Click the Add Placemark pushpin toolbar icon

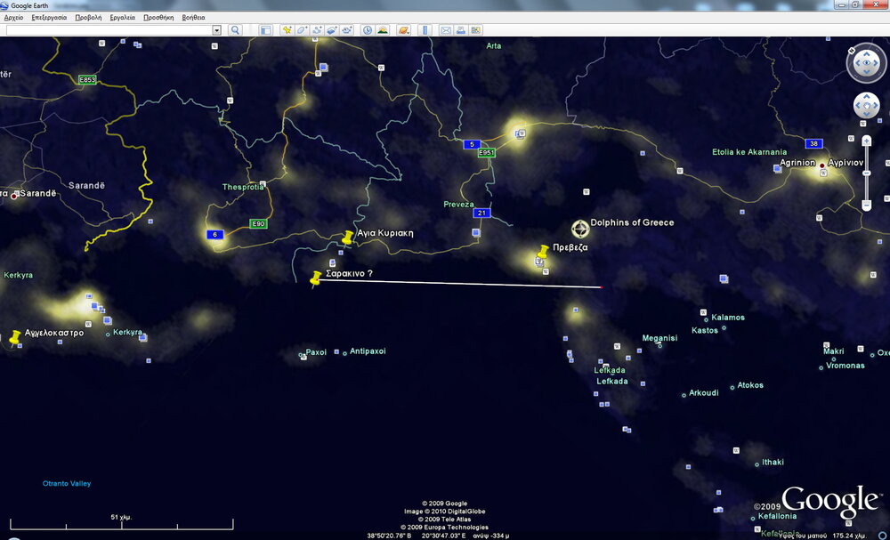[x=287, y=30]
